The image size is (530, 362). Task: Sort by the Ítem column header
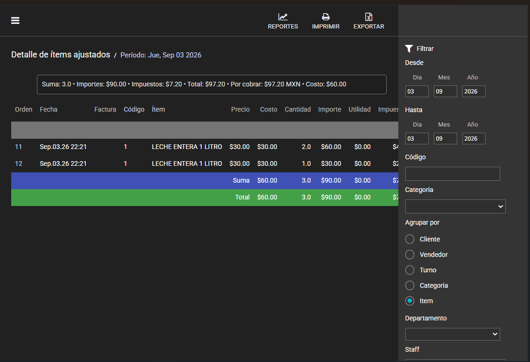pyautogui.click(x=158, y=109)
